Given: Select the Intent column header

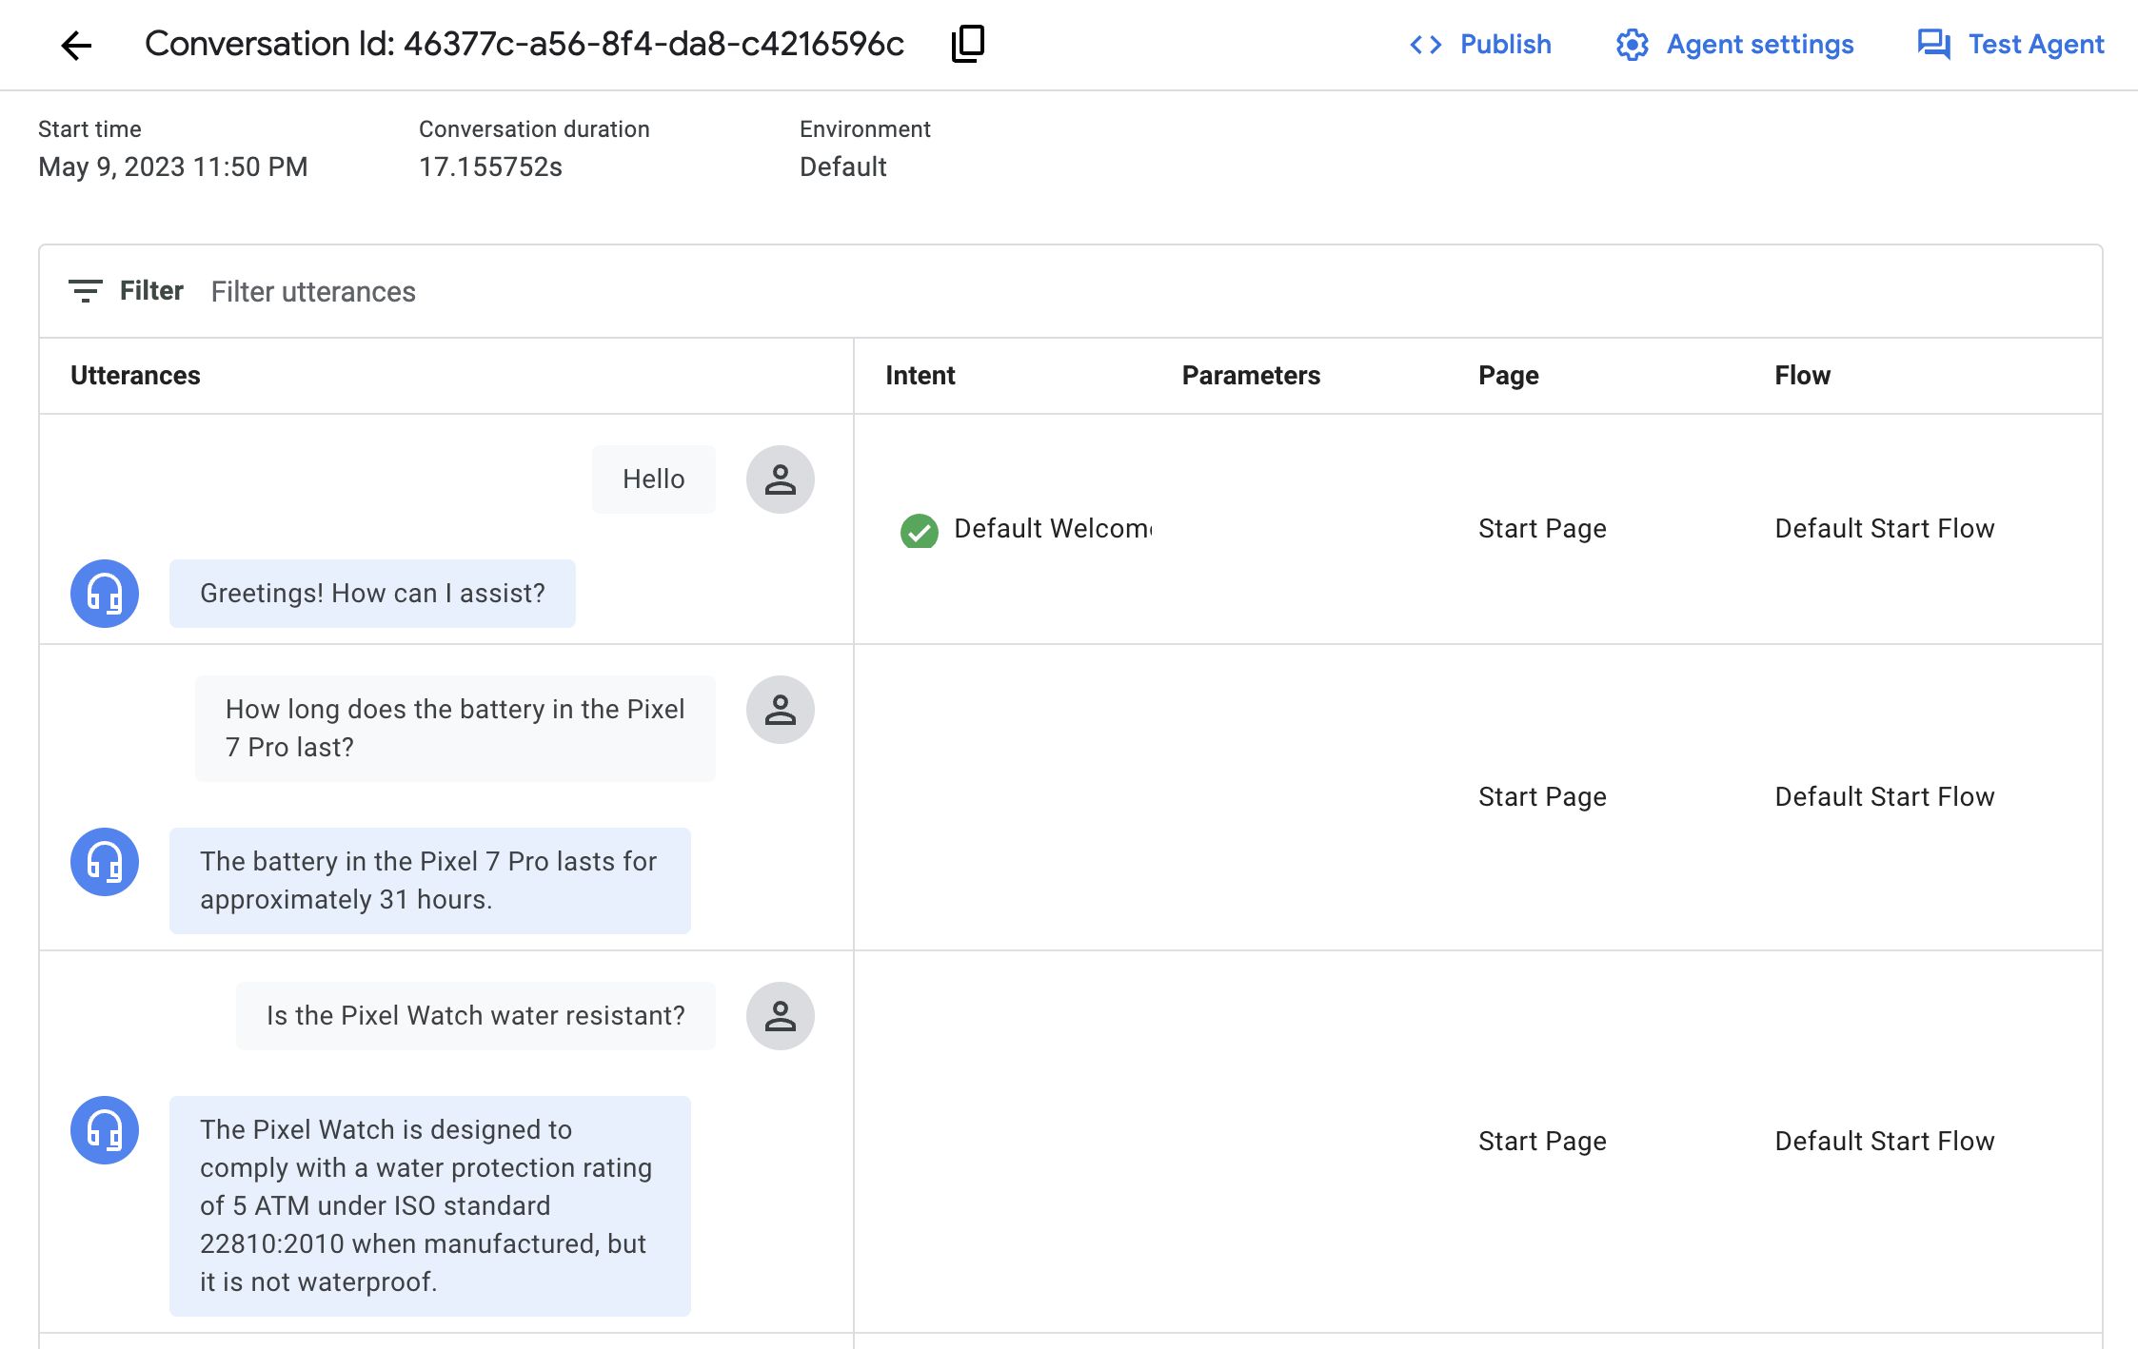Looking at the screenshot, I should pyautogui.click(x=919, y=375).
